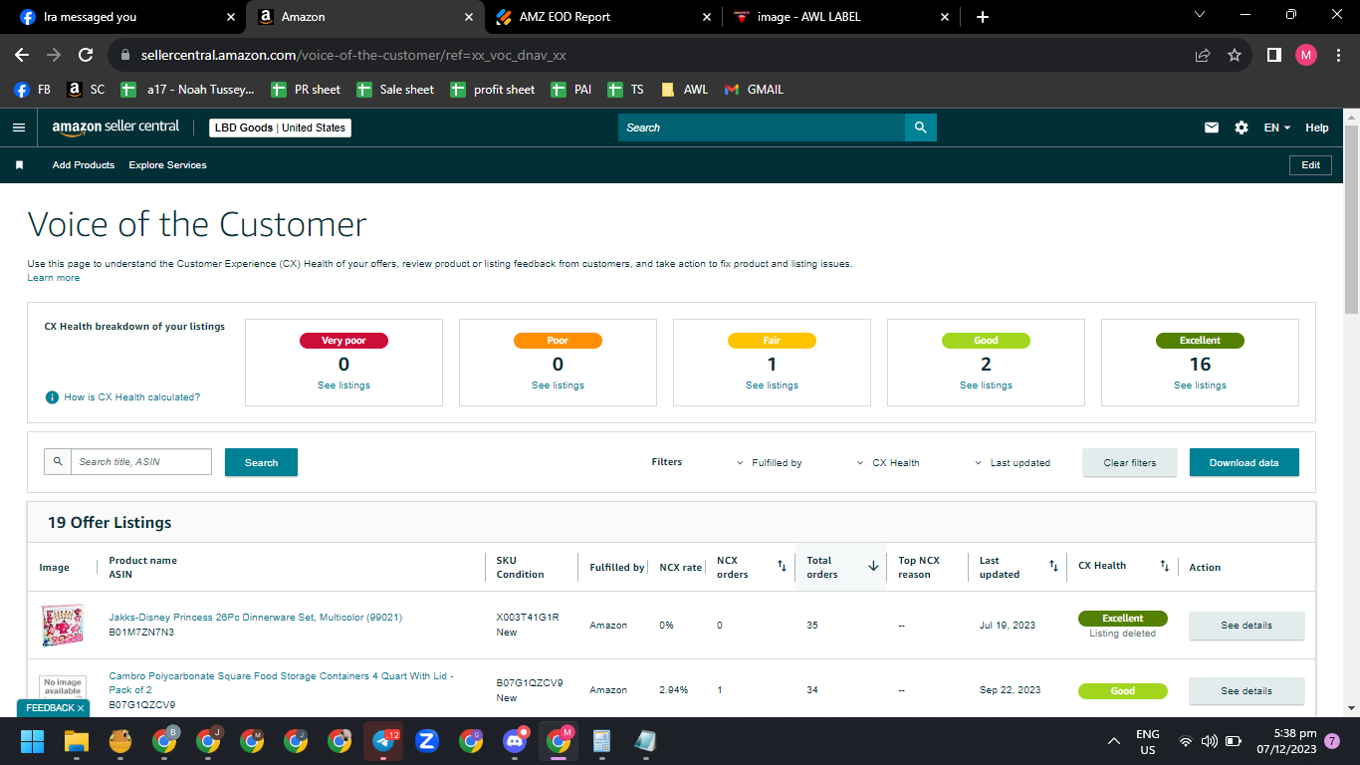Click the info icon beside CX Health question

click(x=52, y=397)
